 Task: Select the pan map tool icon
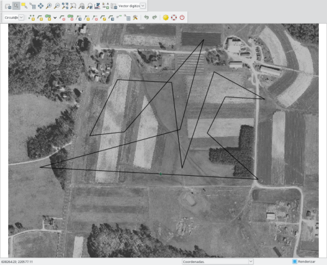[x=41, y=5]
